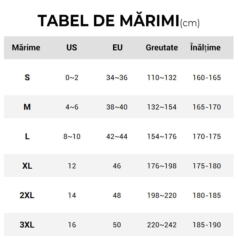Select the 185-190 height value

point(207,225)
